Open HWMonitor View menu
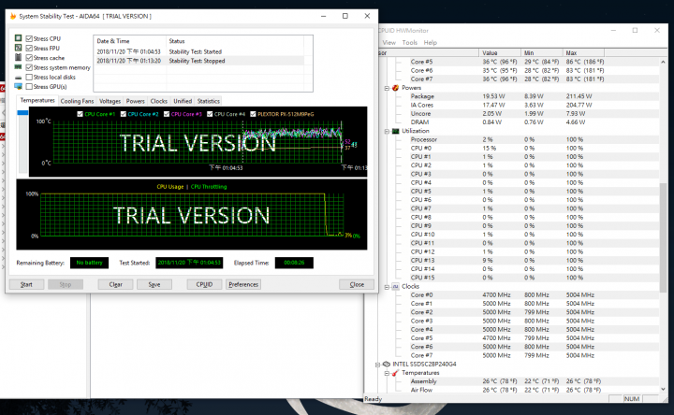 coord(388,42)
